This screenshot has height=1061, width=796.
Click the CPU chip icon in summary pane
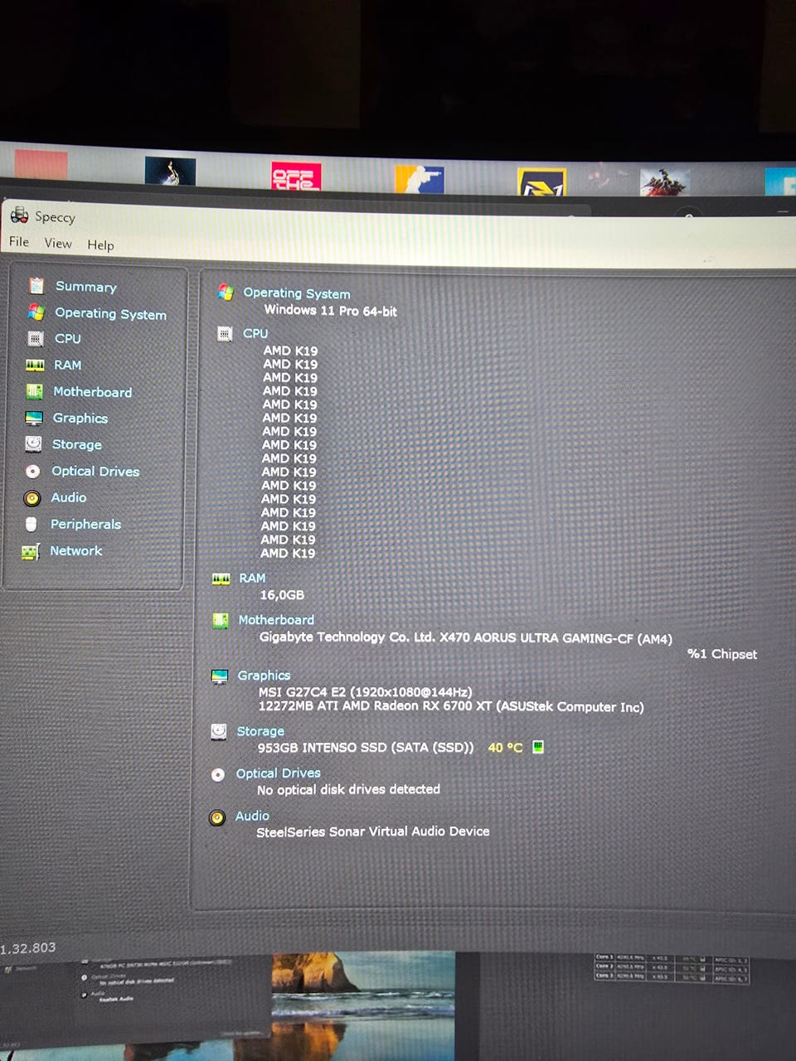pyautogui.click(x=224, y=333)
